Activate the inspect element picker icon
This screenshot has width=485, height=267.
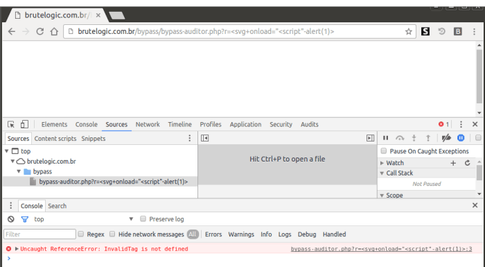pyautogui.click(x=11, y=125)
